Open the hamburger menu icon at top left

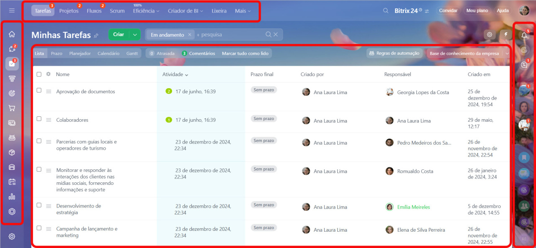(x=12, y=10)
